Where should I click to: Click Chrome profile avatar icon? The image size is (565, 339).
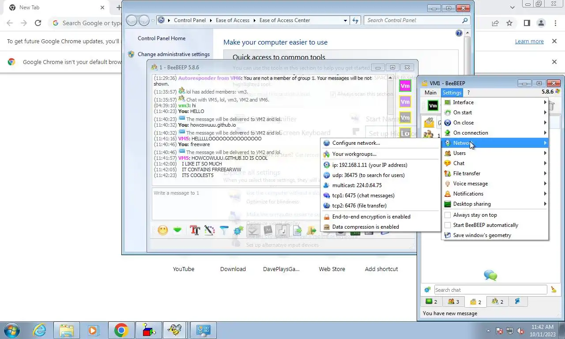tap(541, 23)
